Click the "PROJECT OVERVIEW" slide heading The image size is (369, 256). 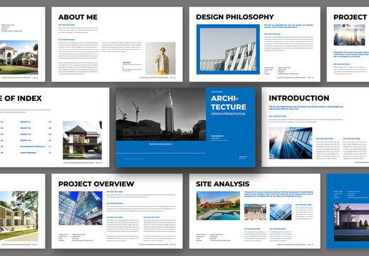pyautogui.click(x=96, y=184)
